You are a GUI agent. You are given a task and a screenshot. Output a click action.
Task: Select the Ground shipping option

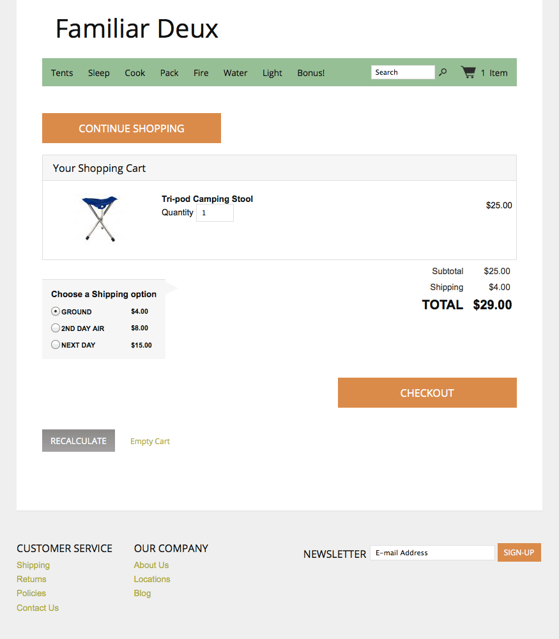tap(56, 312)
